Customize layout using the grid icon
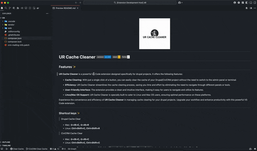The width and height of the screenshot is (257, 151). [x=243, y=3]
